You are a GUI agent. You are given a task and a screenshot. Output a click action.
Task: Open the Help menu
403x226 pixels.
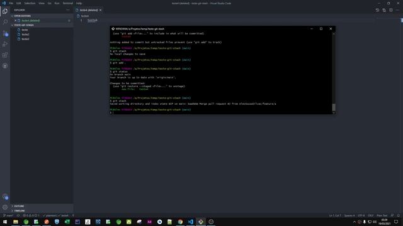click(x=79, y=3)
